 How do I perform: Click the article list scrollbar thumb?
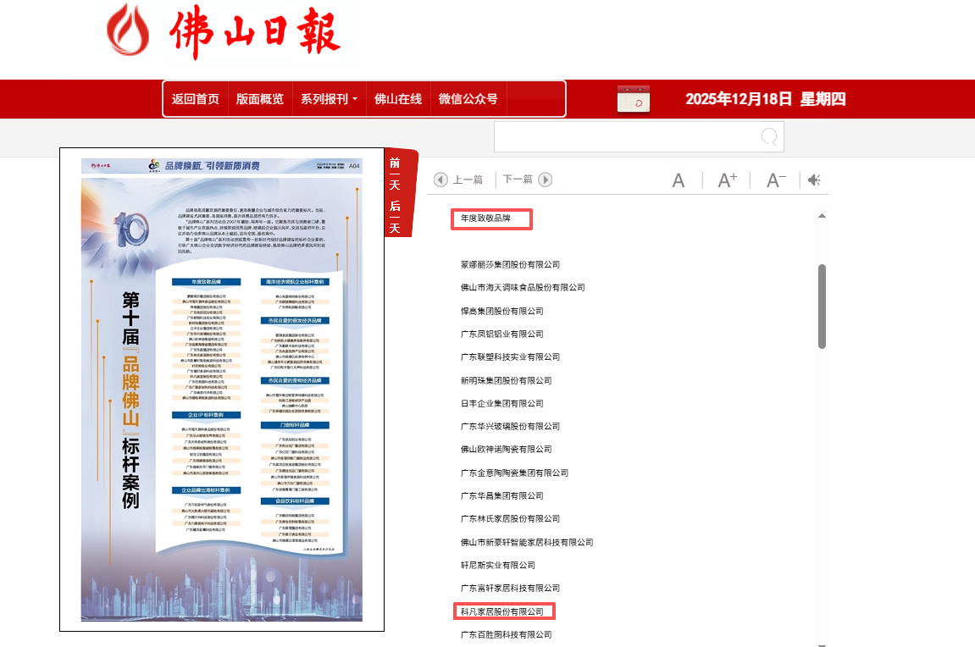pos(822,306)
